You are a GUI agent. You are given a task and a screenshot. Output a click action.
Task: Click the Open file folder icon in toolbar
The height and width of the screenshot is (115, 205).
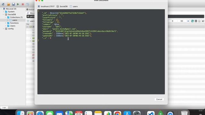(9, 4)
